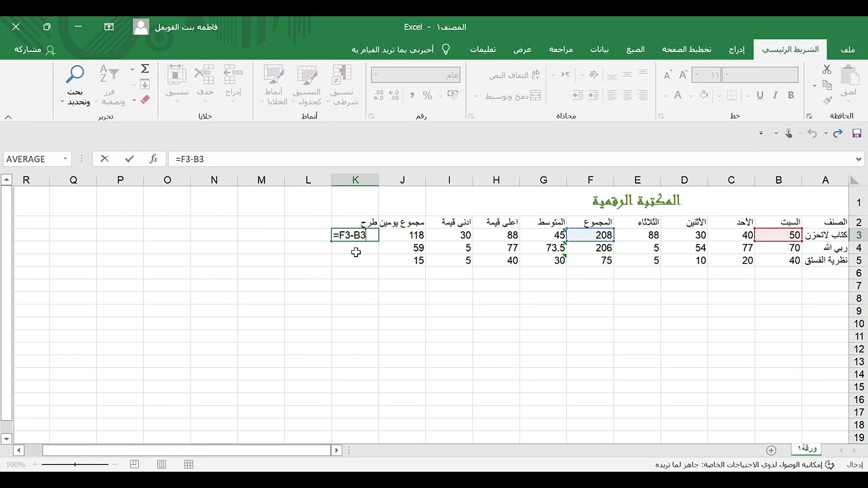The height and width of the screenshot is (488, 868).
Task: Click the AutoSum sigma icon
Action: tap(144, 69)
